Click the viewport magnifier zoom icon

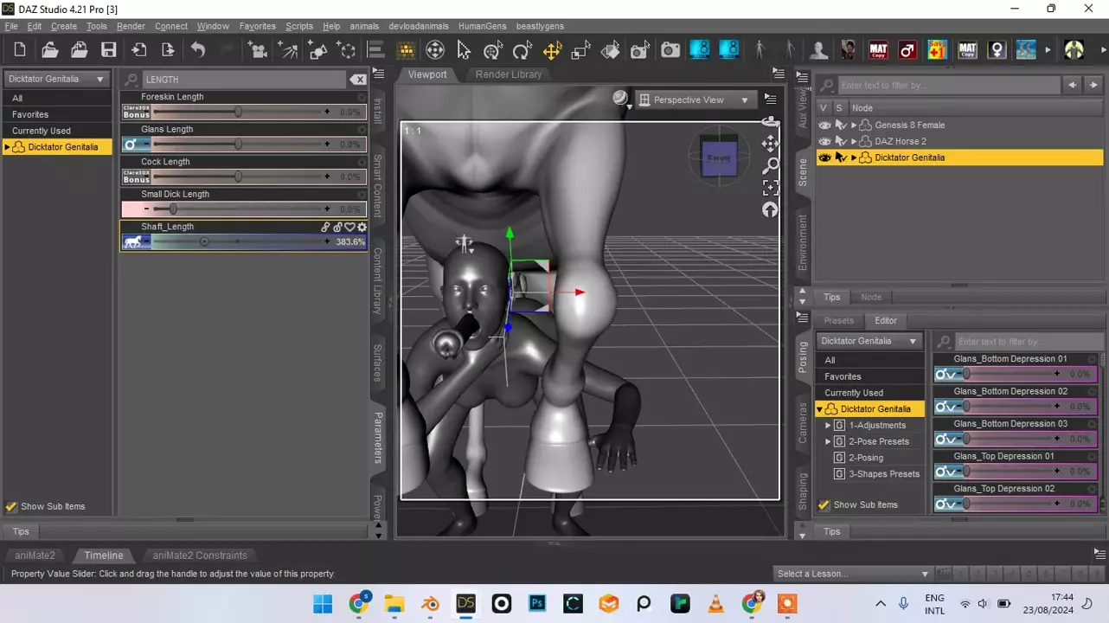770,165
